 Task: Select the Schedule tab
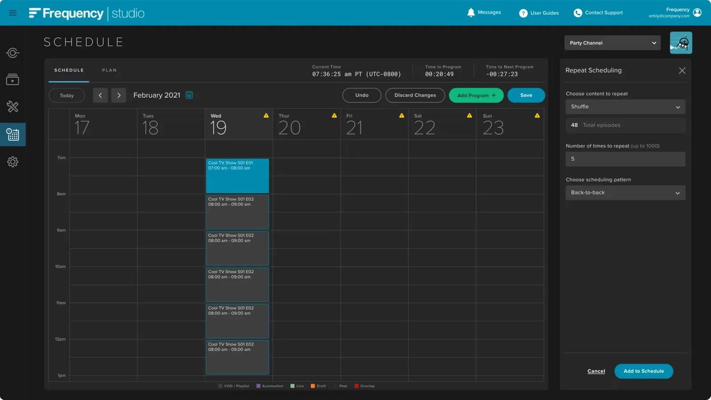(69, 70)
